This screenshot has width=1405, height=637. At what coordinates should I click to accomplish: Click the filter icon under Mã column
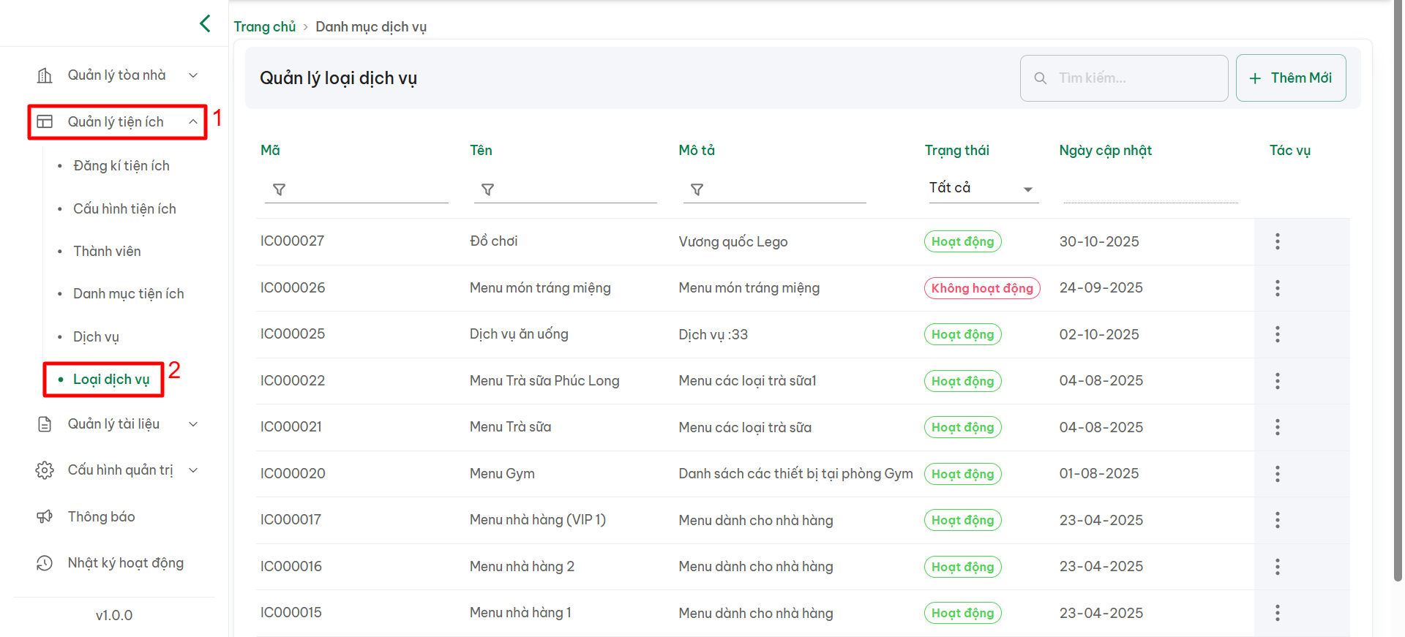(279, 189)
